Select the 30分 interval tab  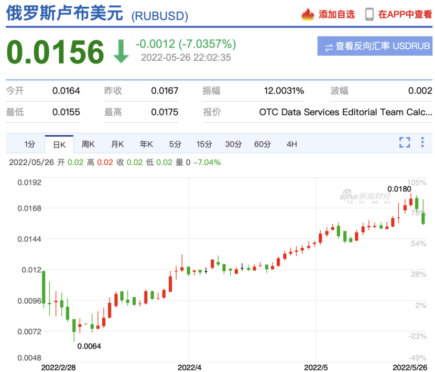[233, 144]
